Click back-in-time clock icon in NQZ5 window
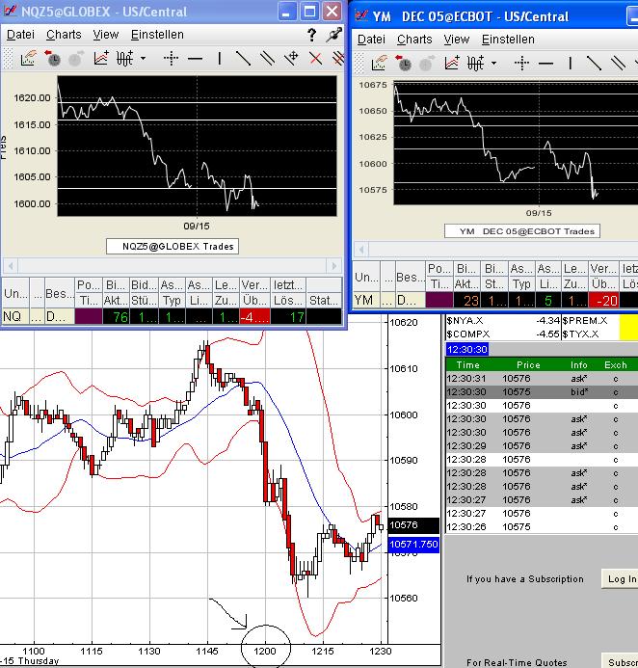This screenshot has height=668, width=638. coord(52,59)
